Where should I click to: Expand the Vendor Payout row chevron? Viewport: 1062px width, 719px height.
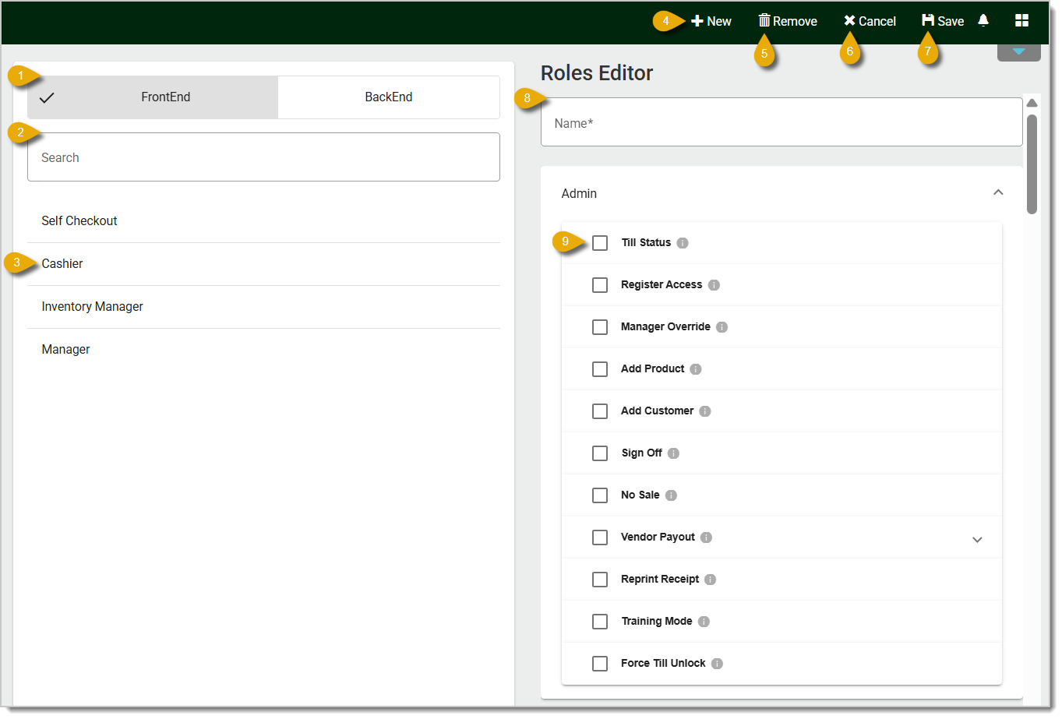977,540
